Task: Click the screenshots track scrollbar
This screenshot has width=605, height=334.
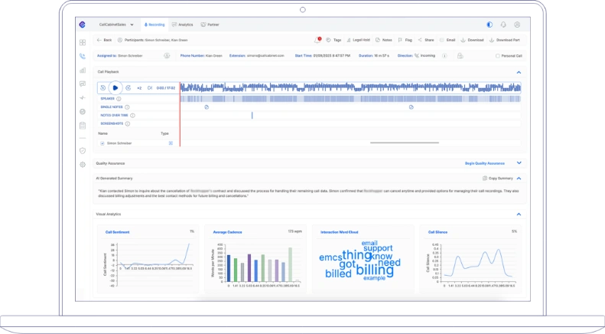Action: click(x=405, y=142)
